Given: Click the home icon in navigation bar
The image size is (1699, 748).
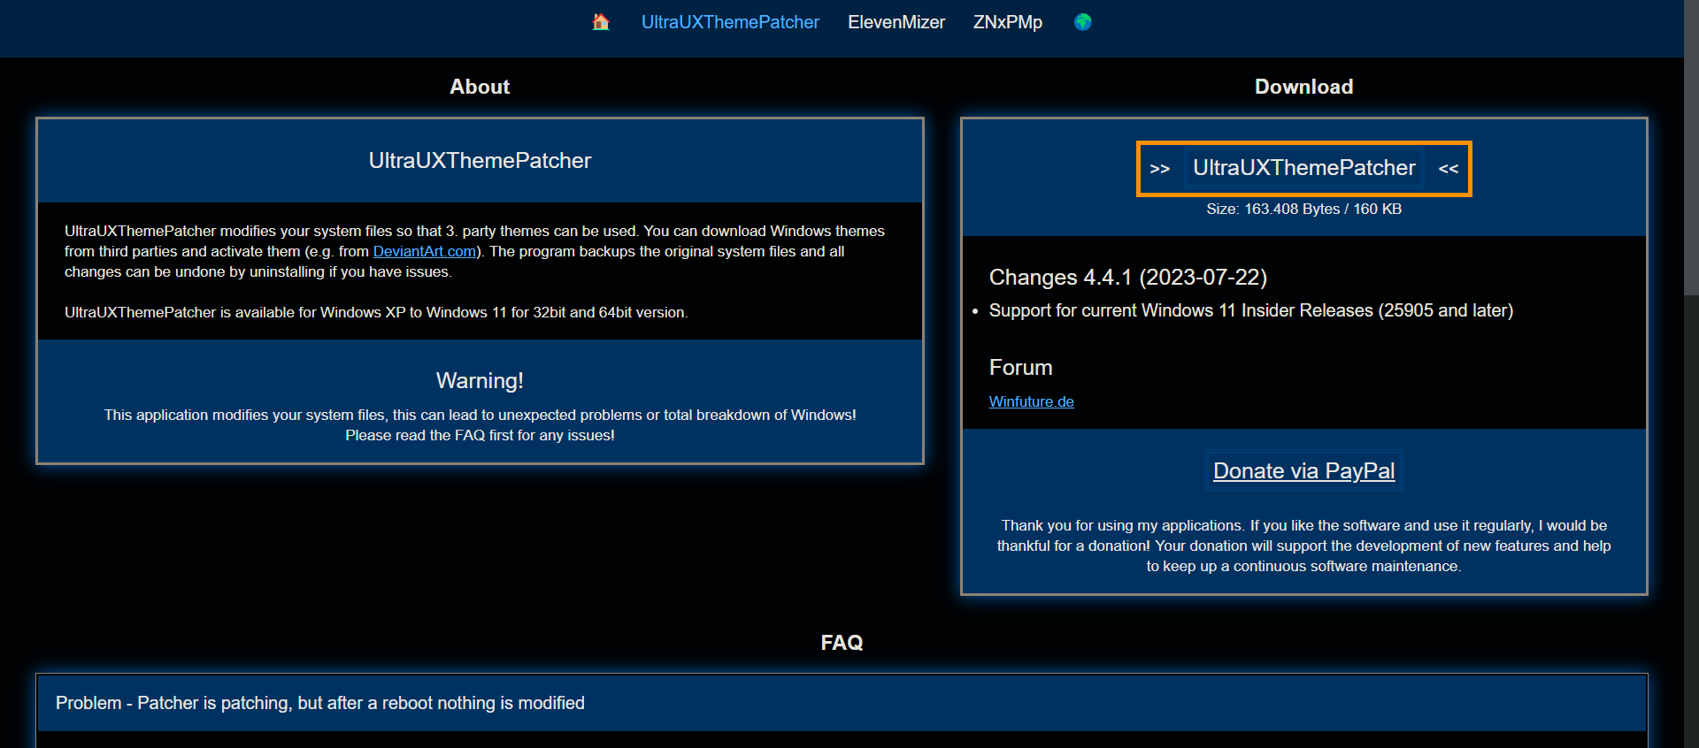Looking at the screenshot, I should [x=601, y=22].
